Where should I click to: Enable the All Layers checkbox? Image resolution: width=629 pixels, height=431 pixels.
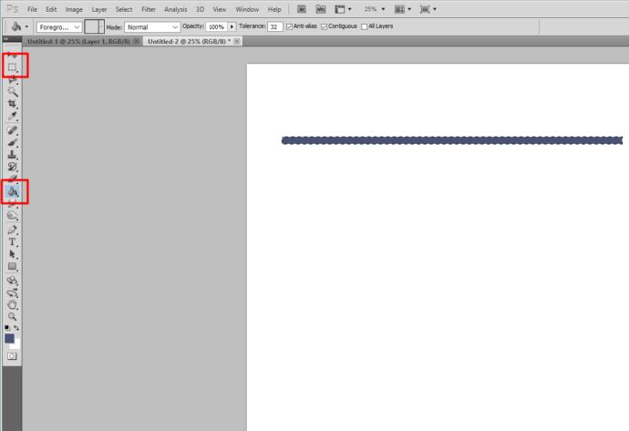[x=365, y=26]
